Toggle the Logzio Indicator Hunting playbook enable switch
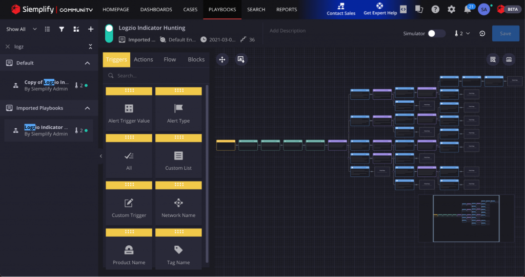The width and height of the screenshot is (525, 277). click(x=109, y=33)
